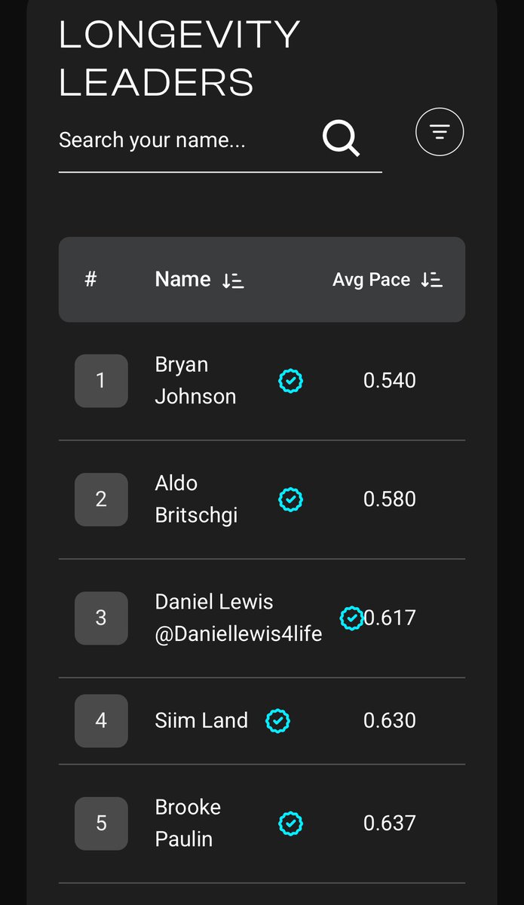Click Siim Land's verified badge
The width and height of the screenshot is (524, 905).
click(x=278, y=721)
